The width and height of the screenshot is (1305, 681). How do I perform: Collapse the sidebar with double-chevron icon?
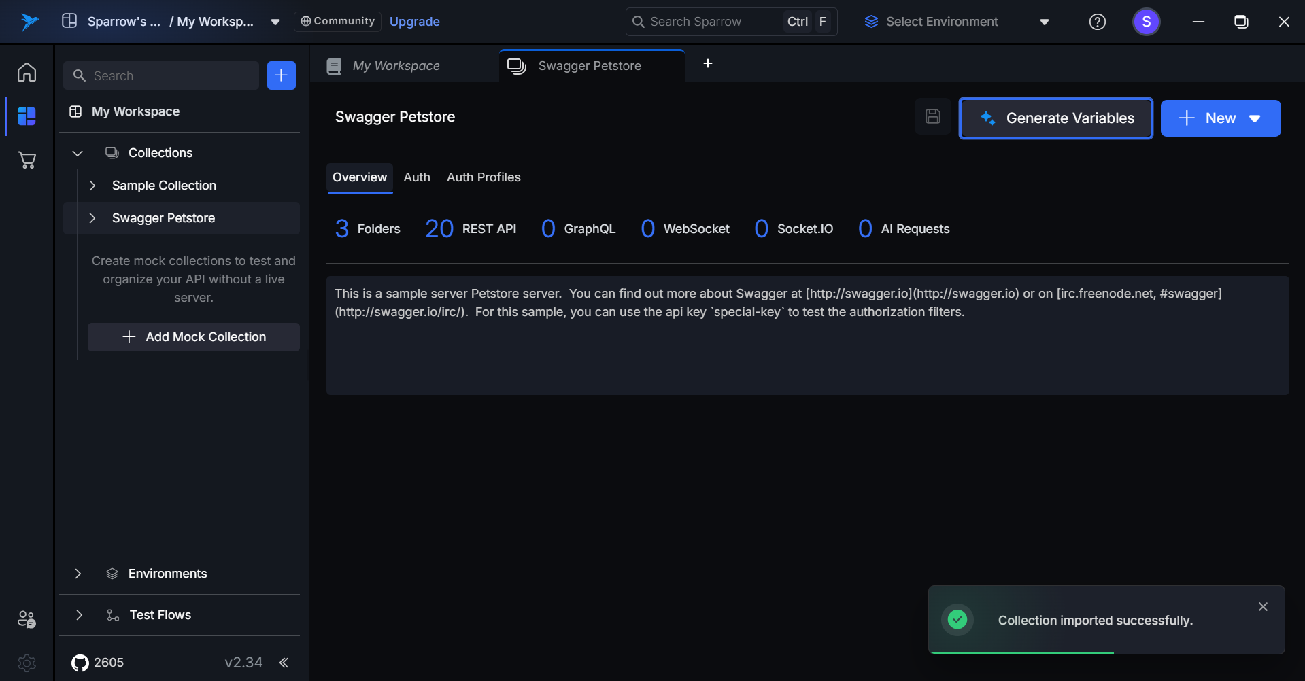click(284, 663)
